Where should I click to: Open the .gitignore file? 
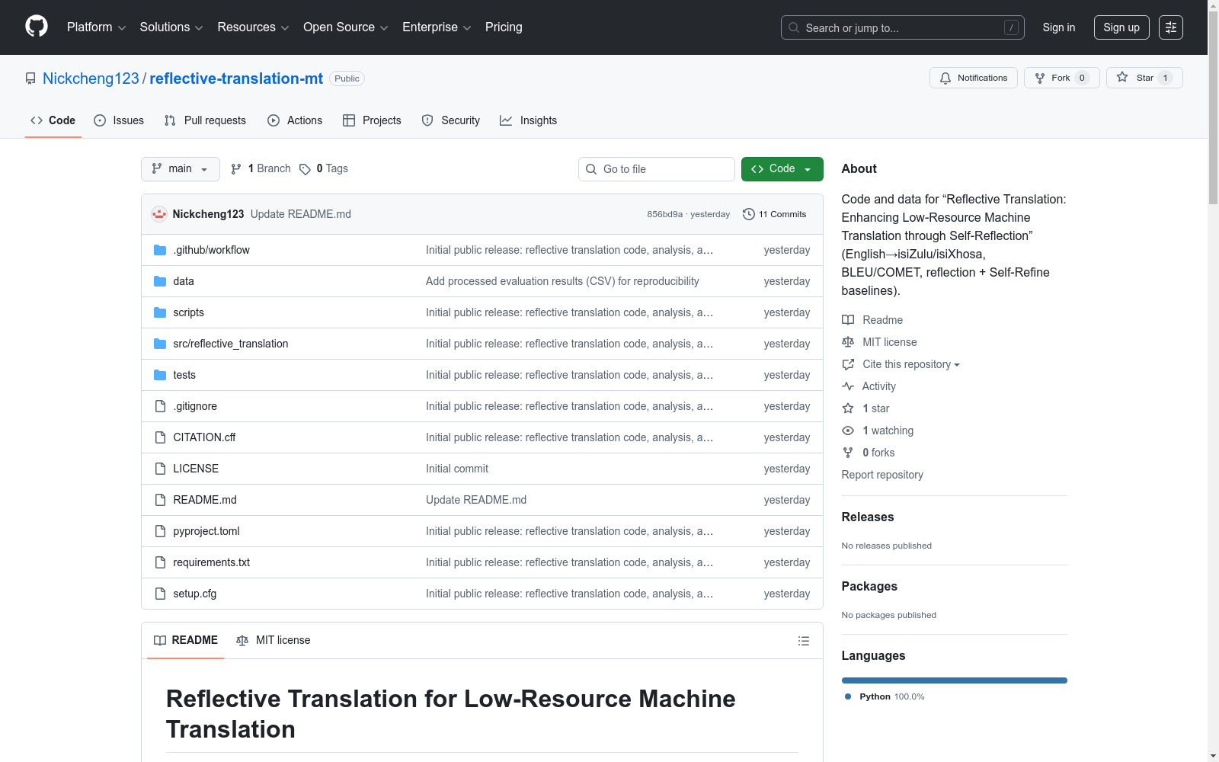point(195,406)
